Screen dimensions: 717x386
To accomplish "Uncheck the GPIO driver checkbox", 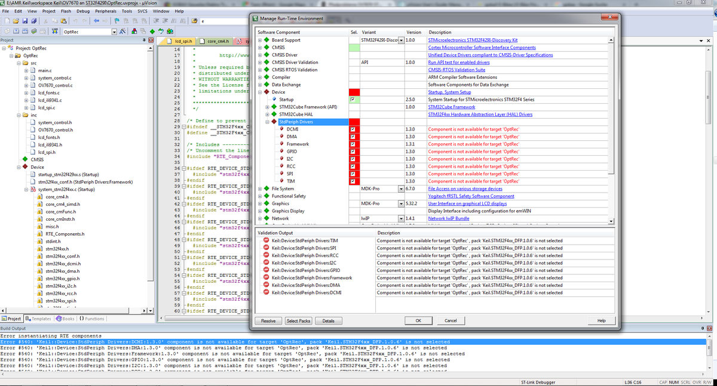I will 353,152.
